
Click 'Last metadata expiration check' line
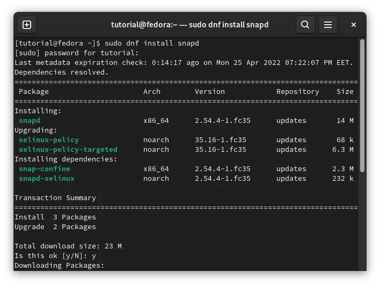[x=184, y=63]
